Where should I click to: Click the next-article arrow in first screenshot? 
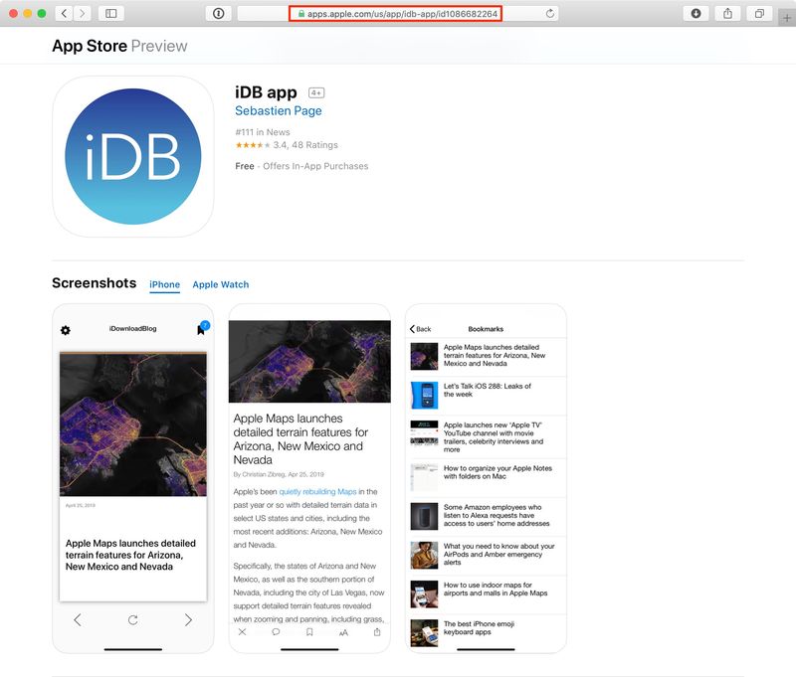[x=188, y=619]
